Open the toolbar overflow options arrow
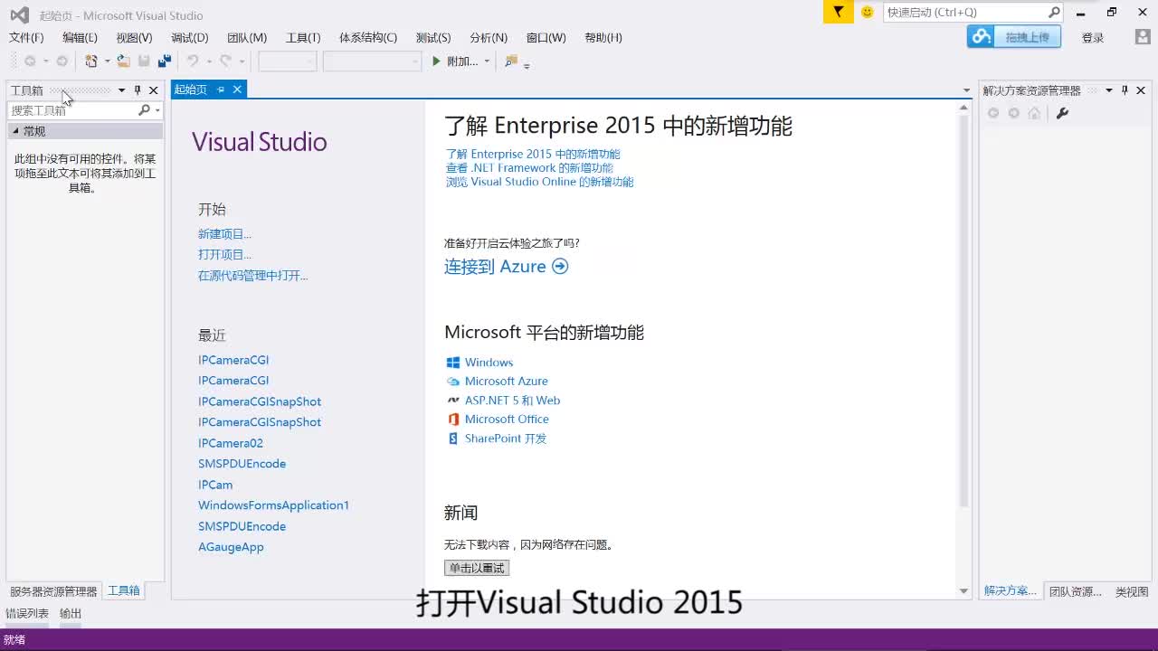 coord(527,65)
